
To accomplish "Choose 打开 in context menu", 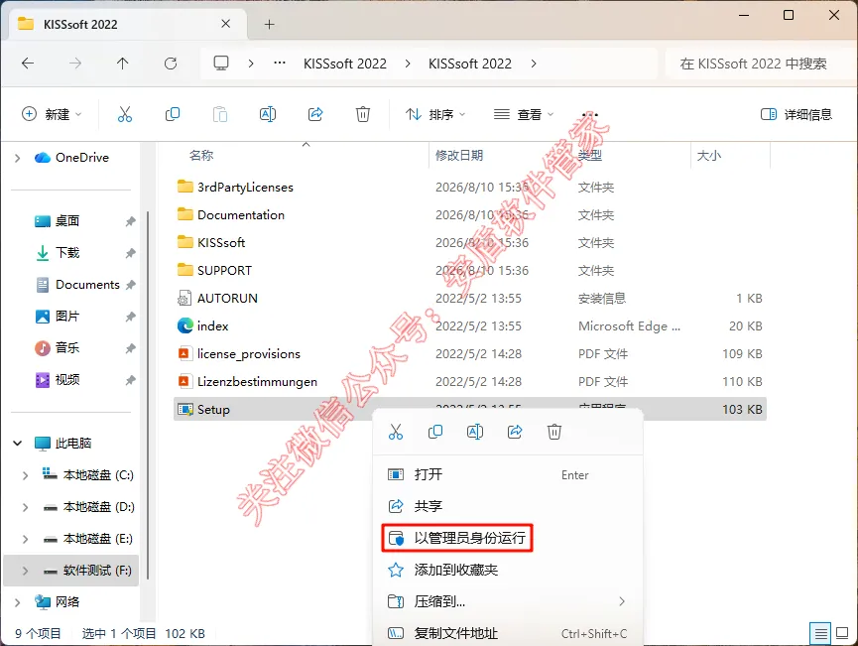I will [x=508, y=474].
